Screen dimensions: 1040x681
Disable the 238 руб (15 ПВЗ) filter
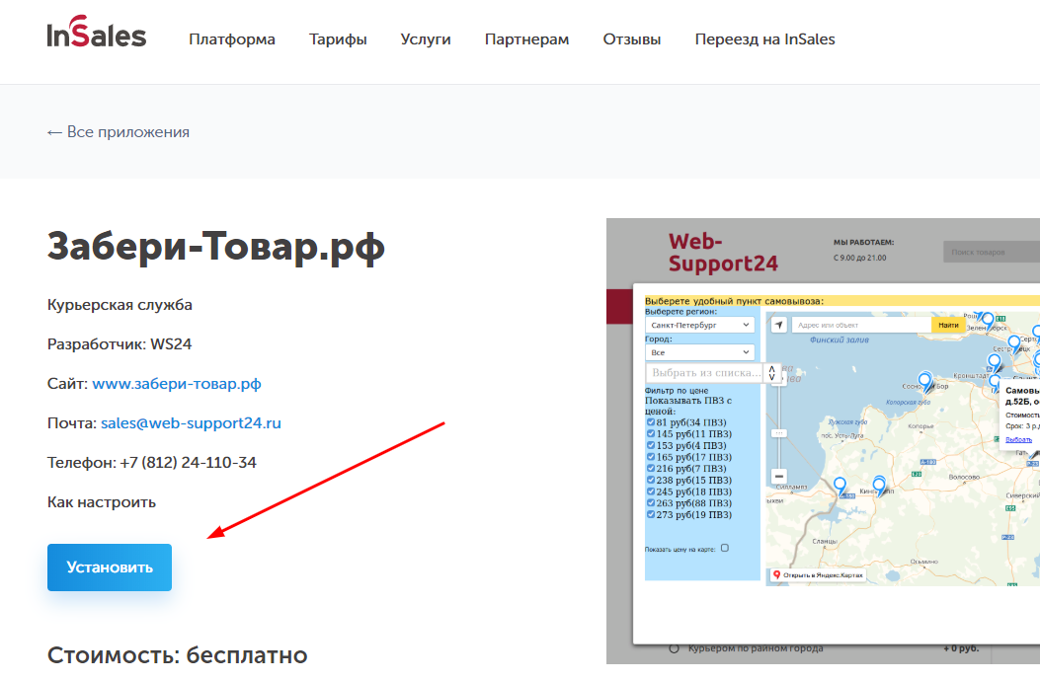(x=651, y=480)
